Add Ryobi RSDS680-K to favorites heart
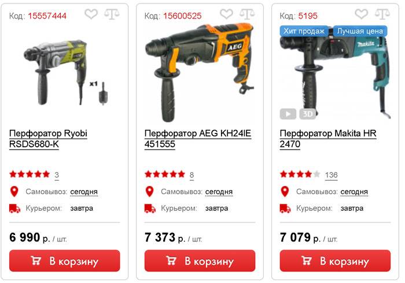The height and width of the screenshot is (283, 405). 91,14
